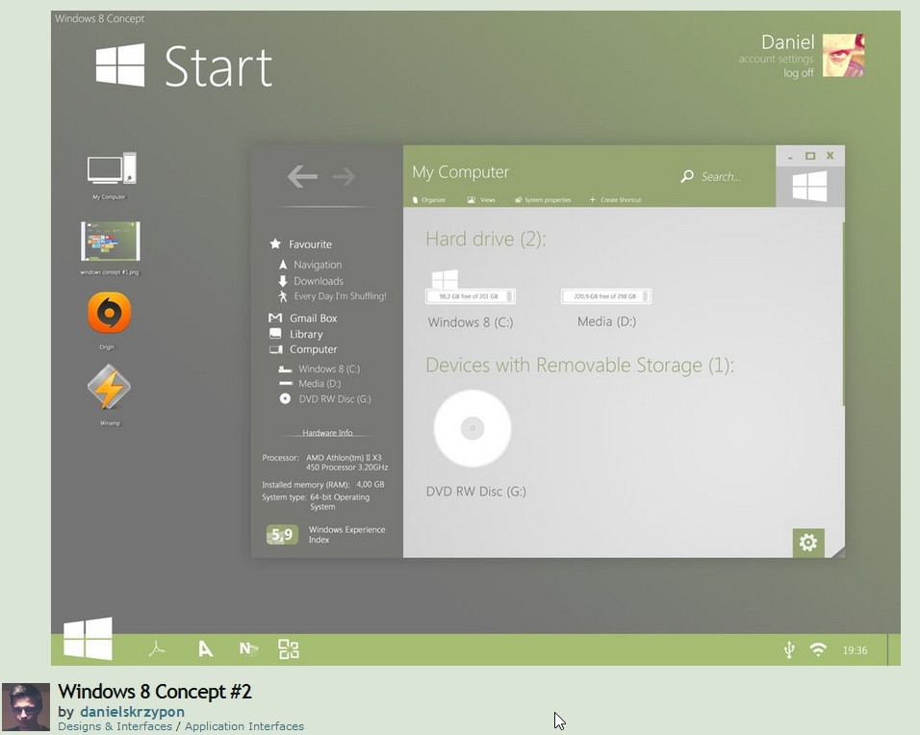Open Navigation in favourites
This screenshot has width=920, height=735.
[x=310, y=265]
